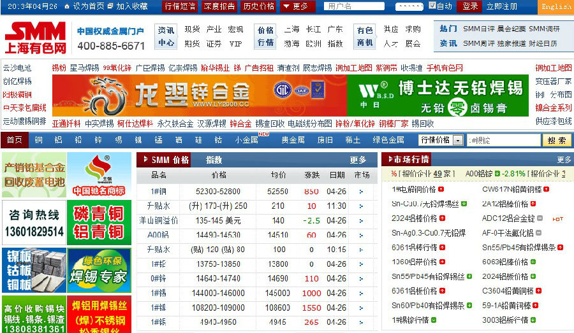Click the home icon beside 设为首页
574x333 pixels.
click(x=67, y=6)
